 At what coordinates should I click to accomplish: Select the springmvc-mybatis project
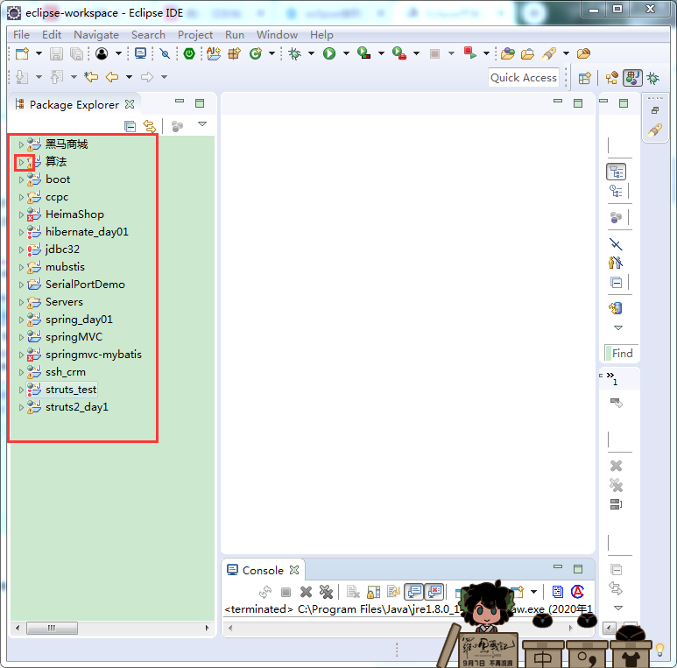[94, 355]
